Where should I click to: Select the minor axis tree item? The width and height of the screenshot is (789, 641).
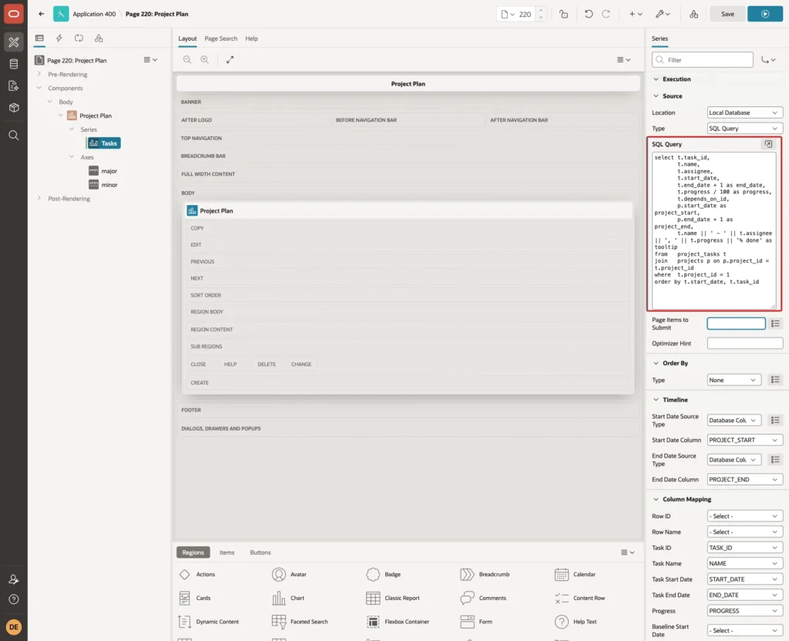(103, 185)
